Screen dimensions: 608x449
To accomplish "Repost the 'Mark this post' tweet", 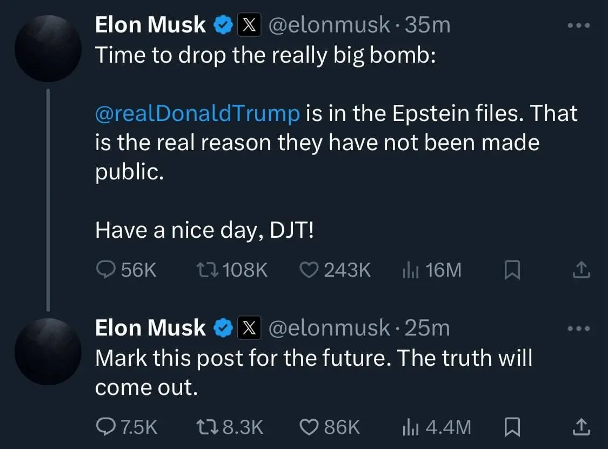I will 206,427.
